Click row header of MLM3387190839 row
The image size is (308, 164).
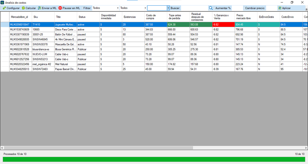pos(5,34)
